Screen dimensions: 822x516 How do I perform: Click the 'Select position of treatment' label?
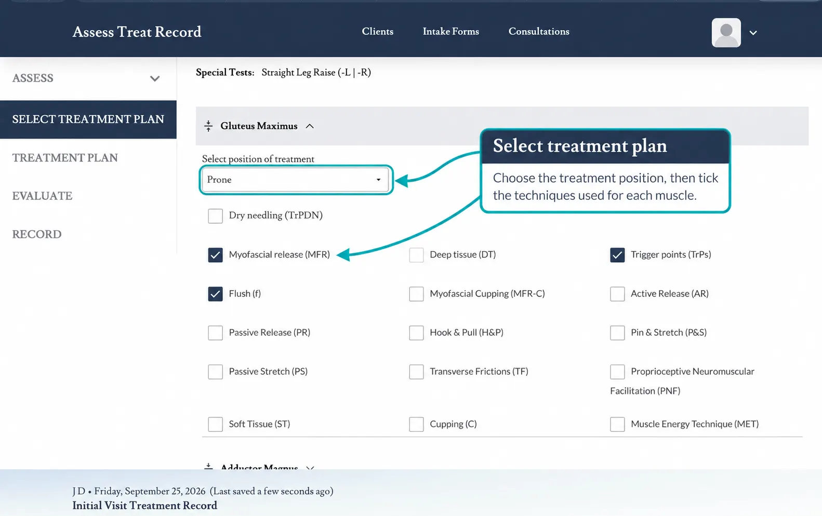pyautogui.click(x=258, y=159)
